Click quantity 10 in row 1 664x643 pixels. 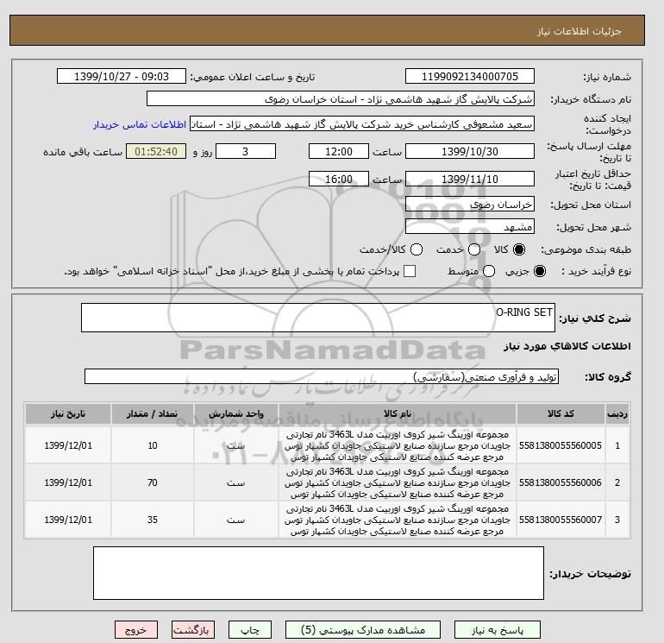(x=153, y=445)
